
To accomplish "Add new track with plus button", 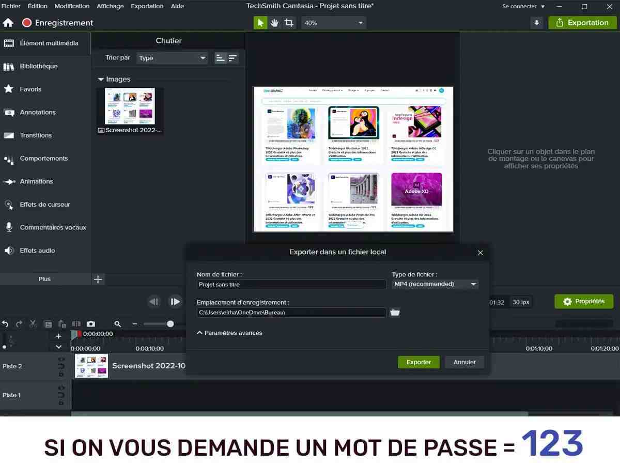I will 58,336.
